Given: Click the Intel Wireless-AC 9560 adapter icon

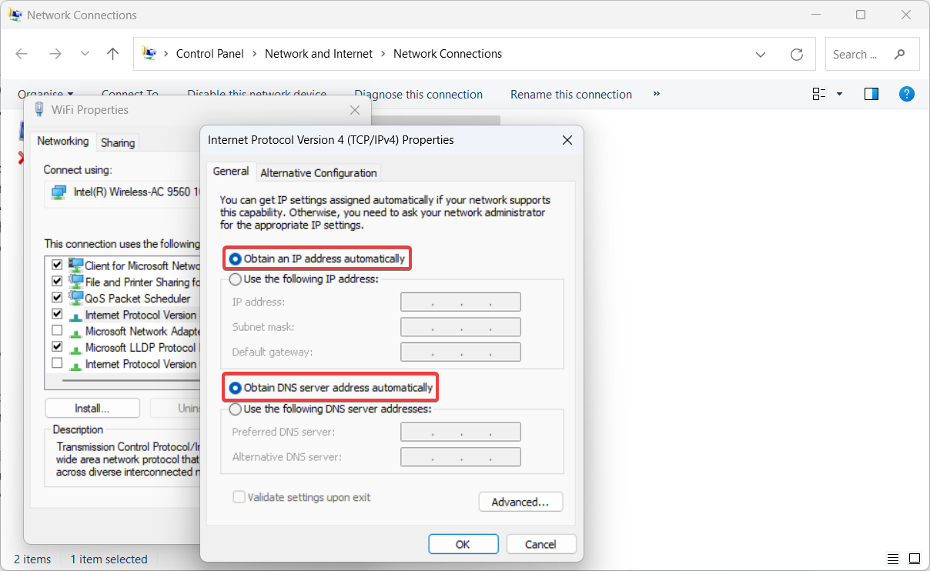Looking at the screenshot, I should coord(59,192).
